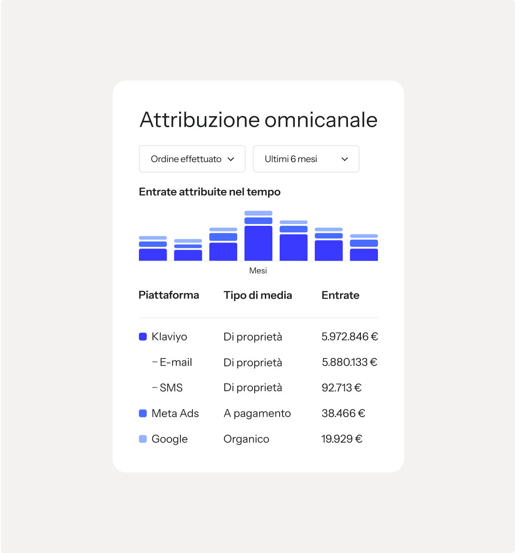Click the A pagamento media type
This screenshot has width=515, height=553.
(257, 413)
